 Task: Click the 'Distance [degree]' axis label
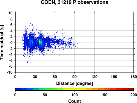75,83
